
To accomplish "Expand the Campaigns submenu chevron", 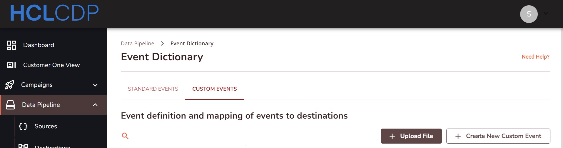I will (95, 85).
